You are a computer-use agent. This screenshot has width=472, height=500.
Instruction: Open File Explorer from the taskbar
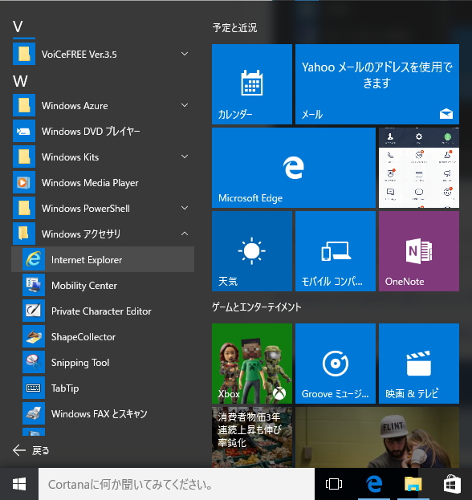413,484
